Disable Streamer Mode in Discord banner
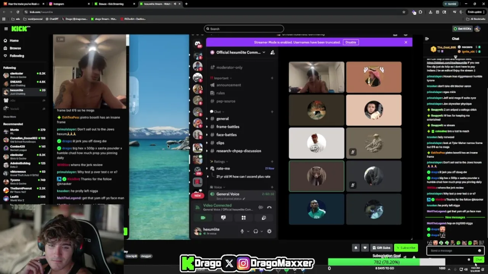 (350, 42)
